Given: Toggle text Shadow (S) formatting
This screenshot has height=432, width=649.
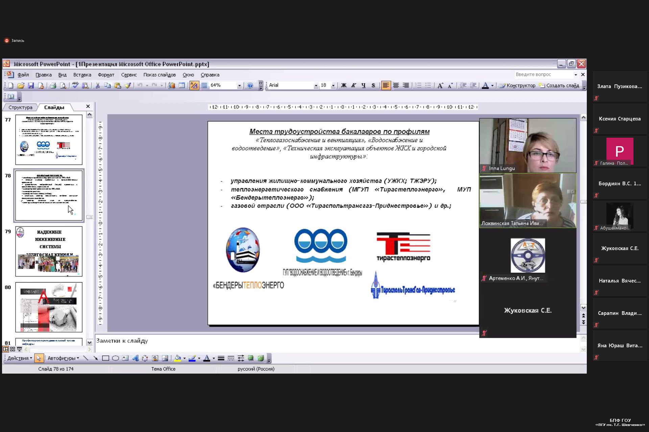Looking at the screenshot, I should point(373,85).
